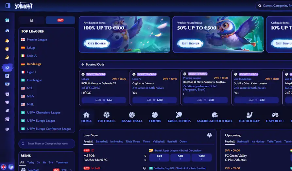Choose the Table Tennis category icon
Viewport: 292px width, 171px height.
(x=179, y=117)
